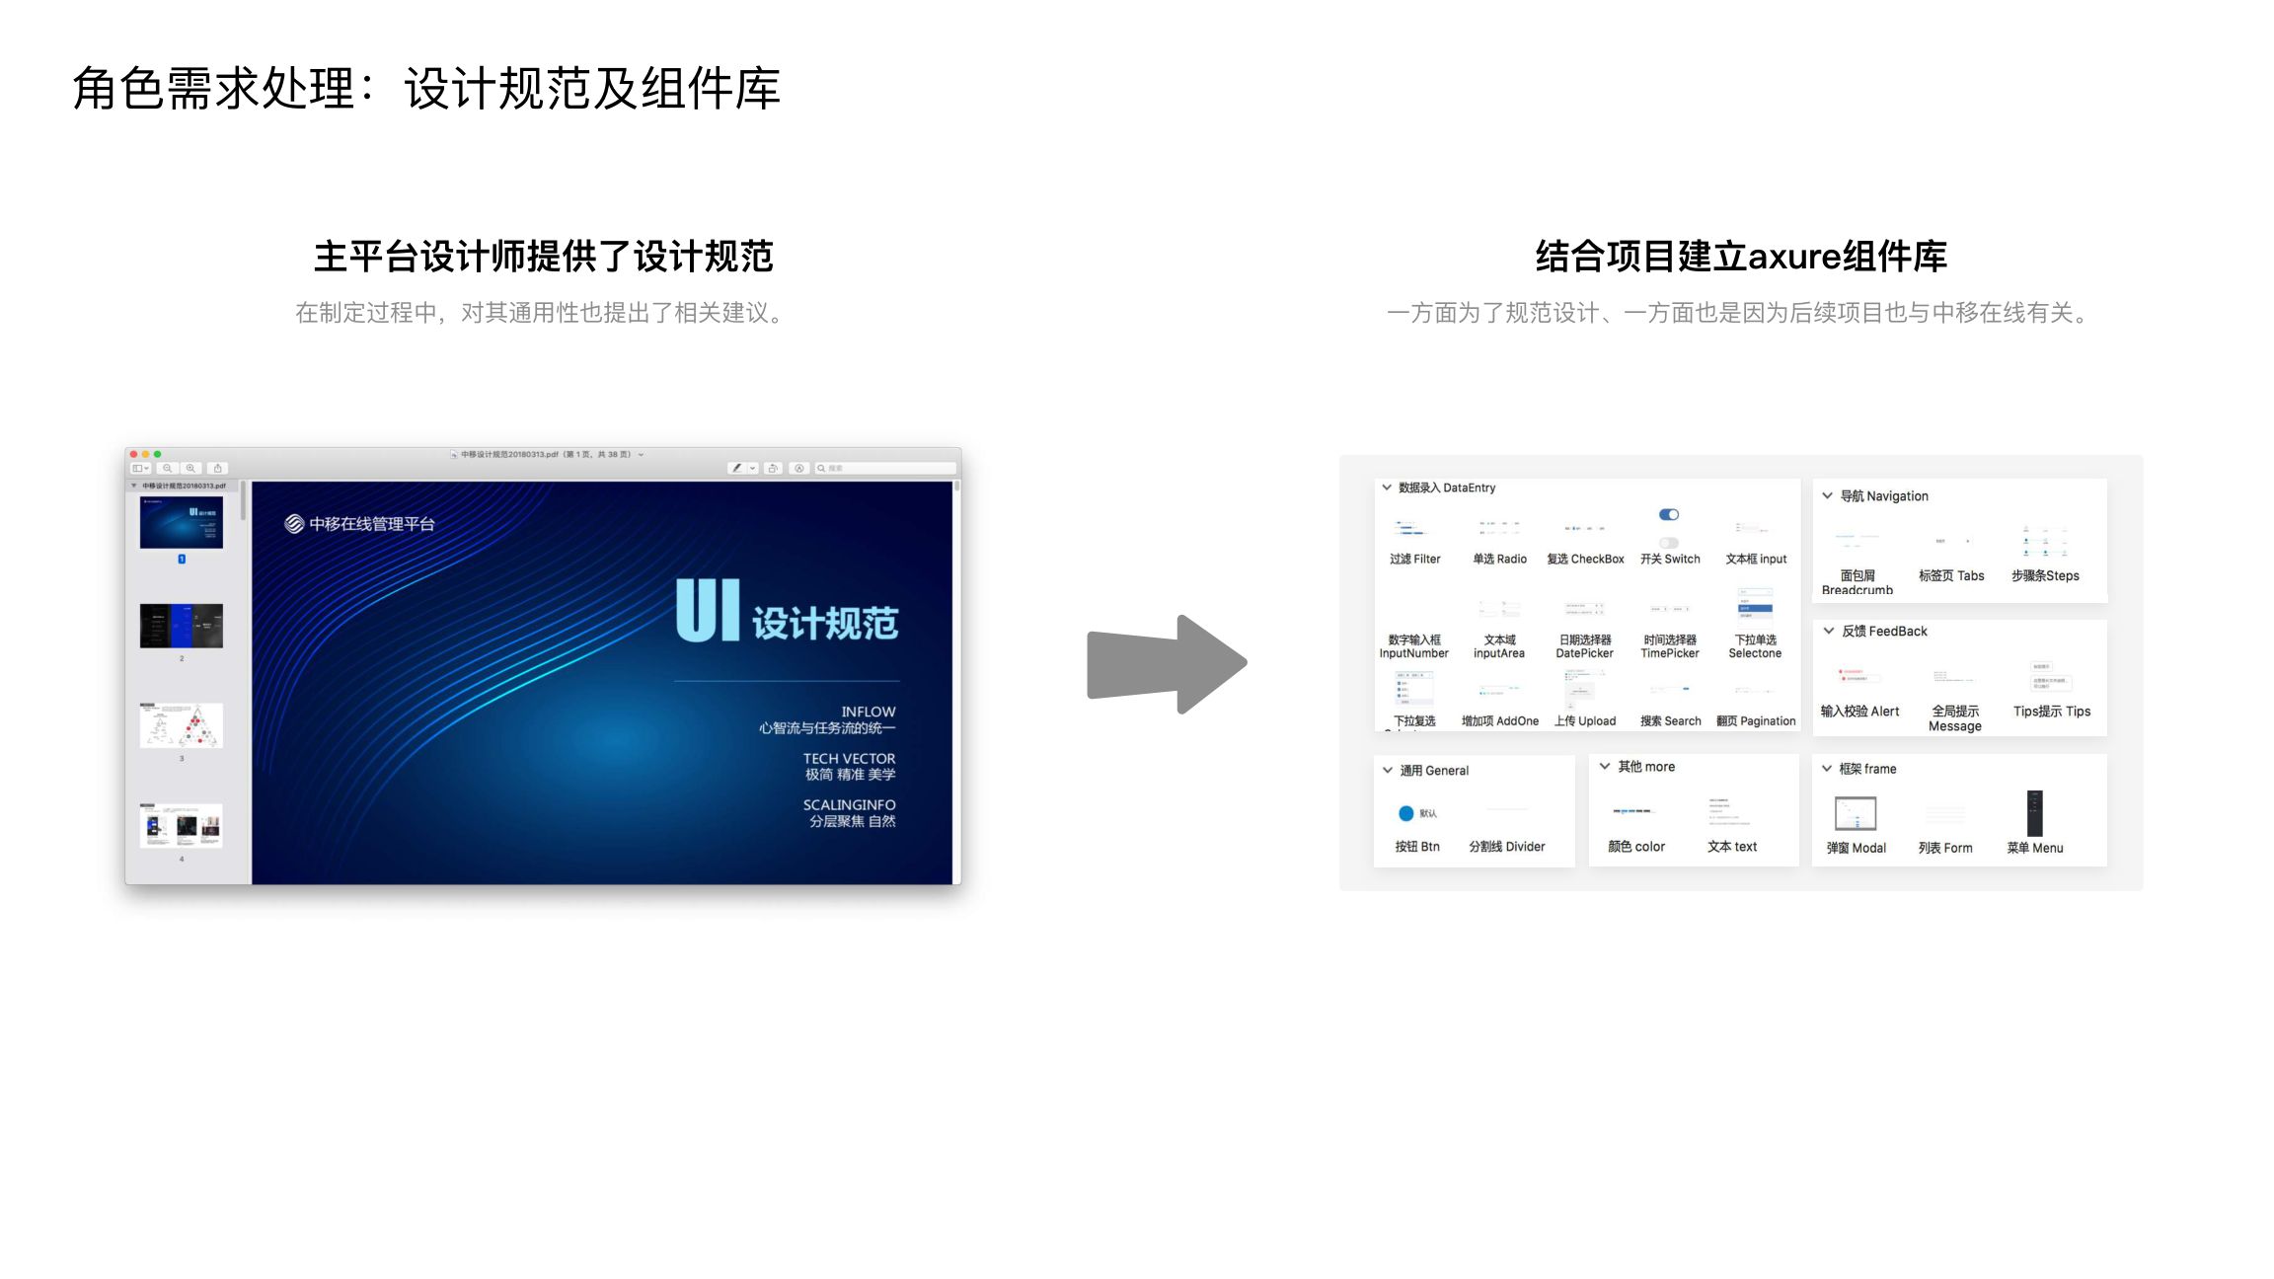Click the zoom out magnifier in PDF toolbar
The image size is (2274, 1279).
(x=167, y=468)
